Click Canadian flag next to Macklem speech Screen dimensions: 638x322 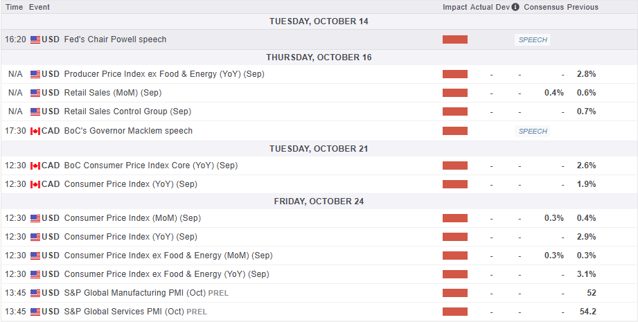pyautogui.click(x=35, y=131)
